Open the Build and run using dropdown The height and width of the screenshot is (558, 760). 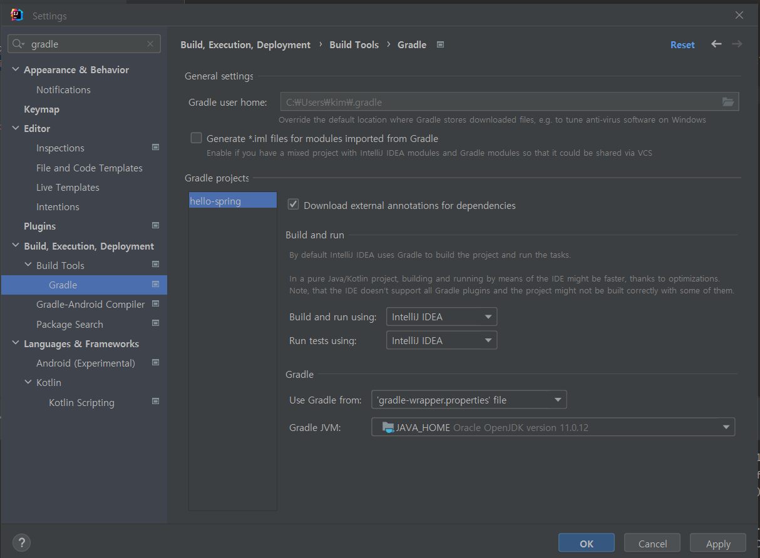[x=441, y=317]
